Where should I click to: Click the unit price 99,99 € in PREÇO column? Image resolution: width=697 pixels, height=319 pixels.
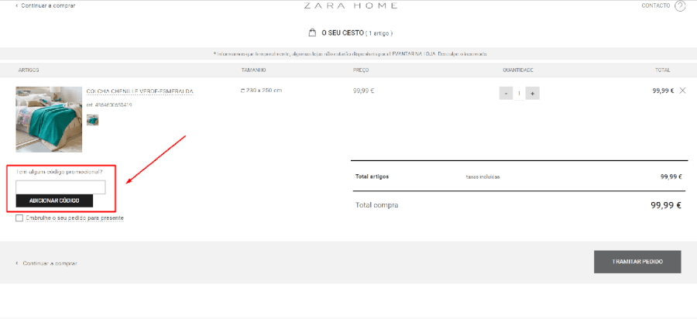364,91
